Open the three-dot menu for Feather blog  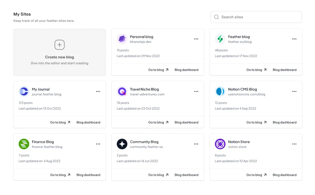click(294, 39)
